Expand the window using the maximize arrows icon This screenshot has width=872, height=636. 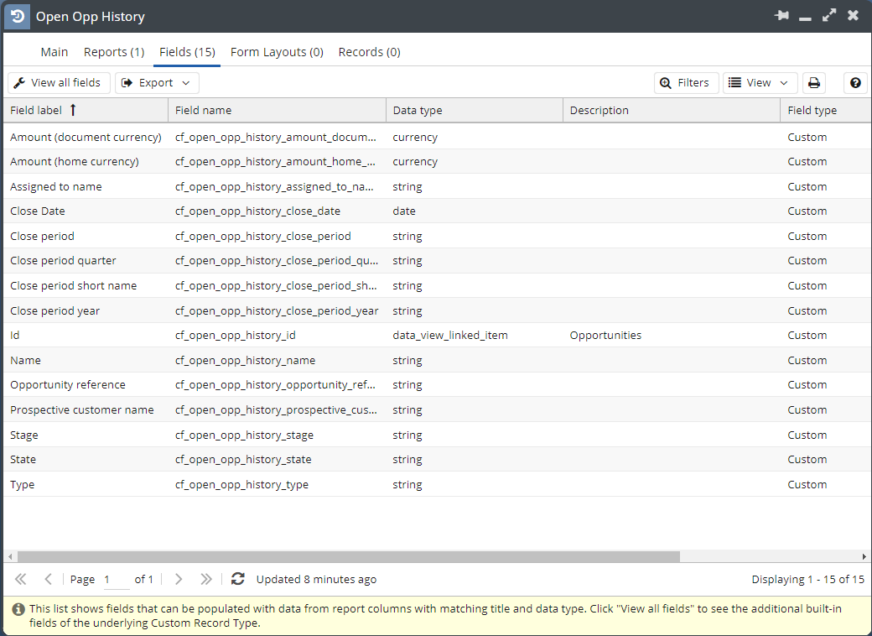pyautogui.click(x=829, y=16)
